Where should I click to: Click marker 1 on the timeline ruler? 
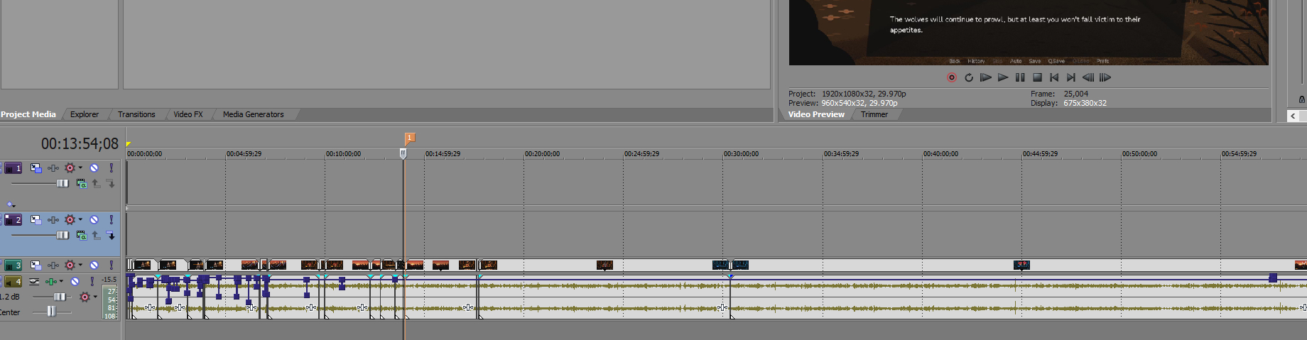pyautogui.click(x=410, y=138)
